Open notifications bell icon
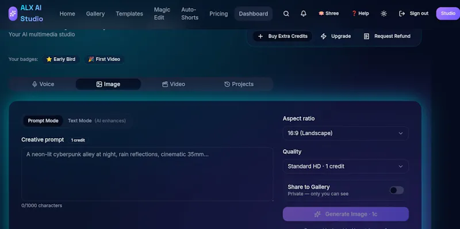 (x=304, y=13)
